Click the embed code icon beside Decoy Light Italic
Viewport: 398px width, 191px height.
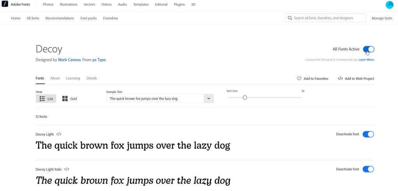point(67,169)
